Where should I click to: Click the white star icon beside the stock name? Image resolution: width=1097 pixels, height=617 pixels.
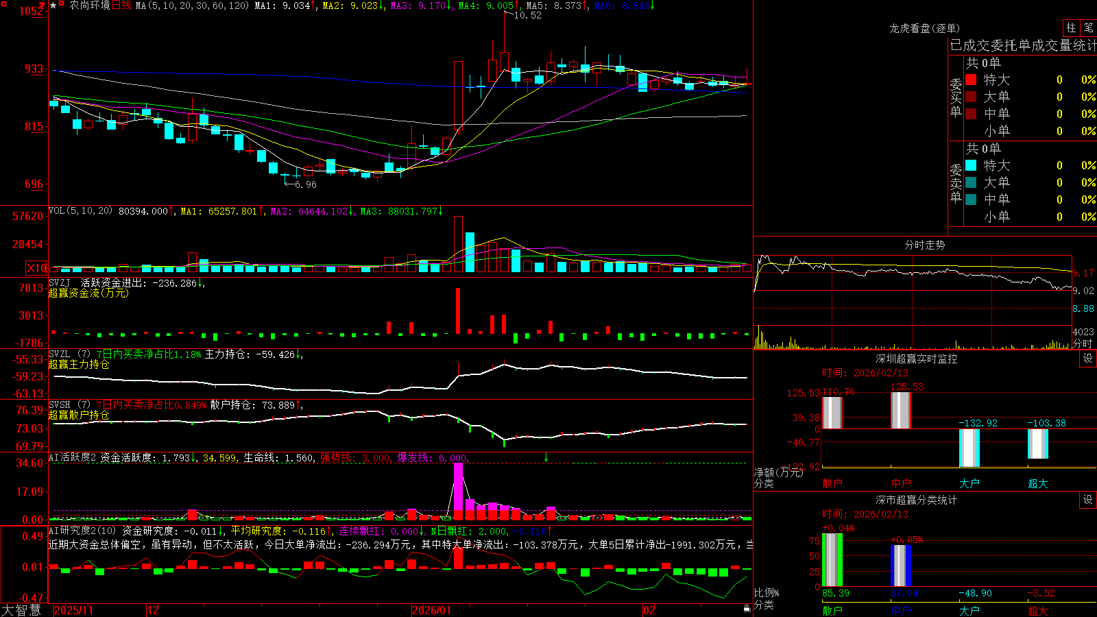pyautogui.click(x=53, y=5)
